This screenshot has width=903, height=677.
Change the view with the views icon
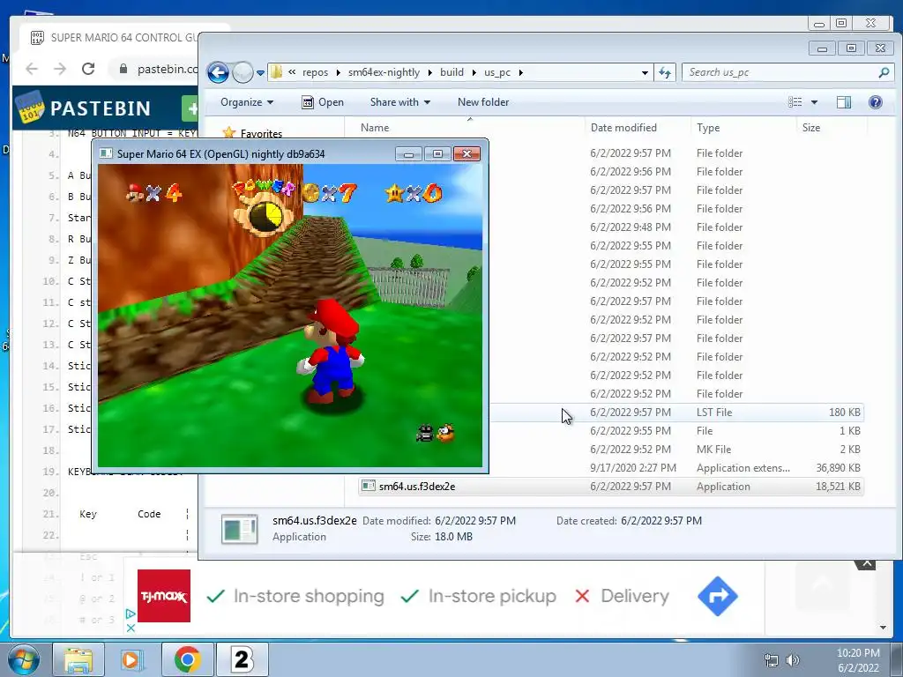pyautogui.click(x=795, y=102)
